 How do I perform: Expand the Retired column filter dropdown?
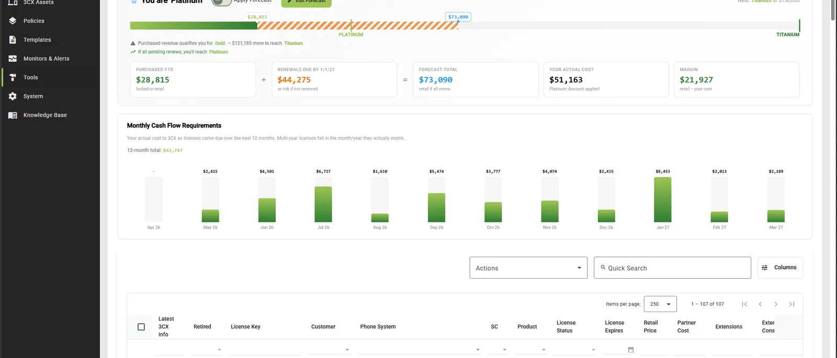(219, 350)
